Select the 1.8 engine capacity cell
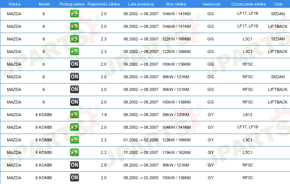The image size is (290, 184). click(104, 115)
